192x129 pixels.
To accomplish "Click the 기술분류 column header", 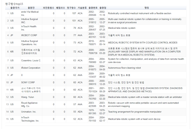I will (82, 8).
